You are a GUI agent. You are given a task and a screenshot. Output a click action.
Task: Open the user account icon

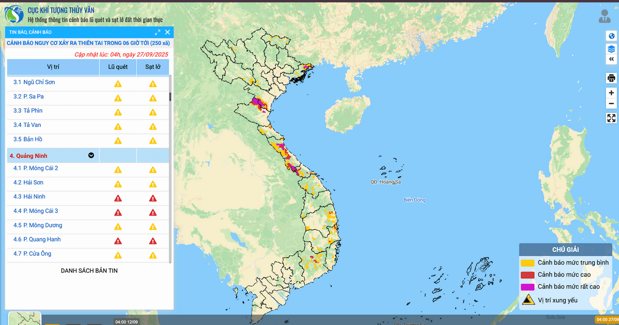tap(605, 17)
